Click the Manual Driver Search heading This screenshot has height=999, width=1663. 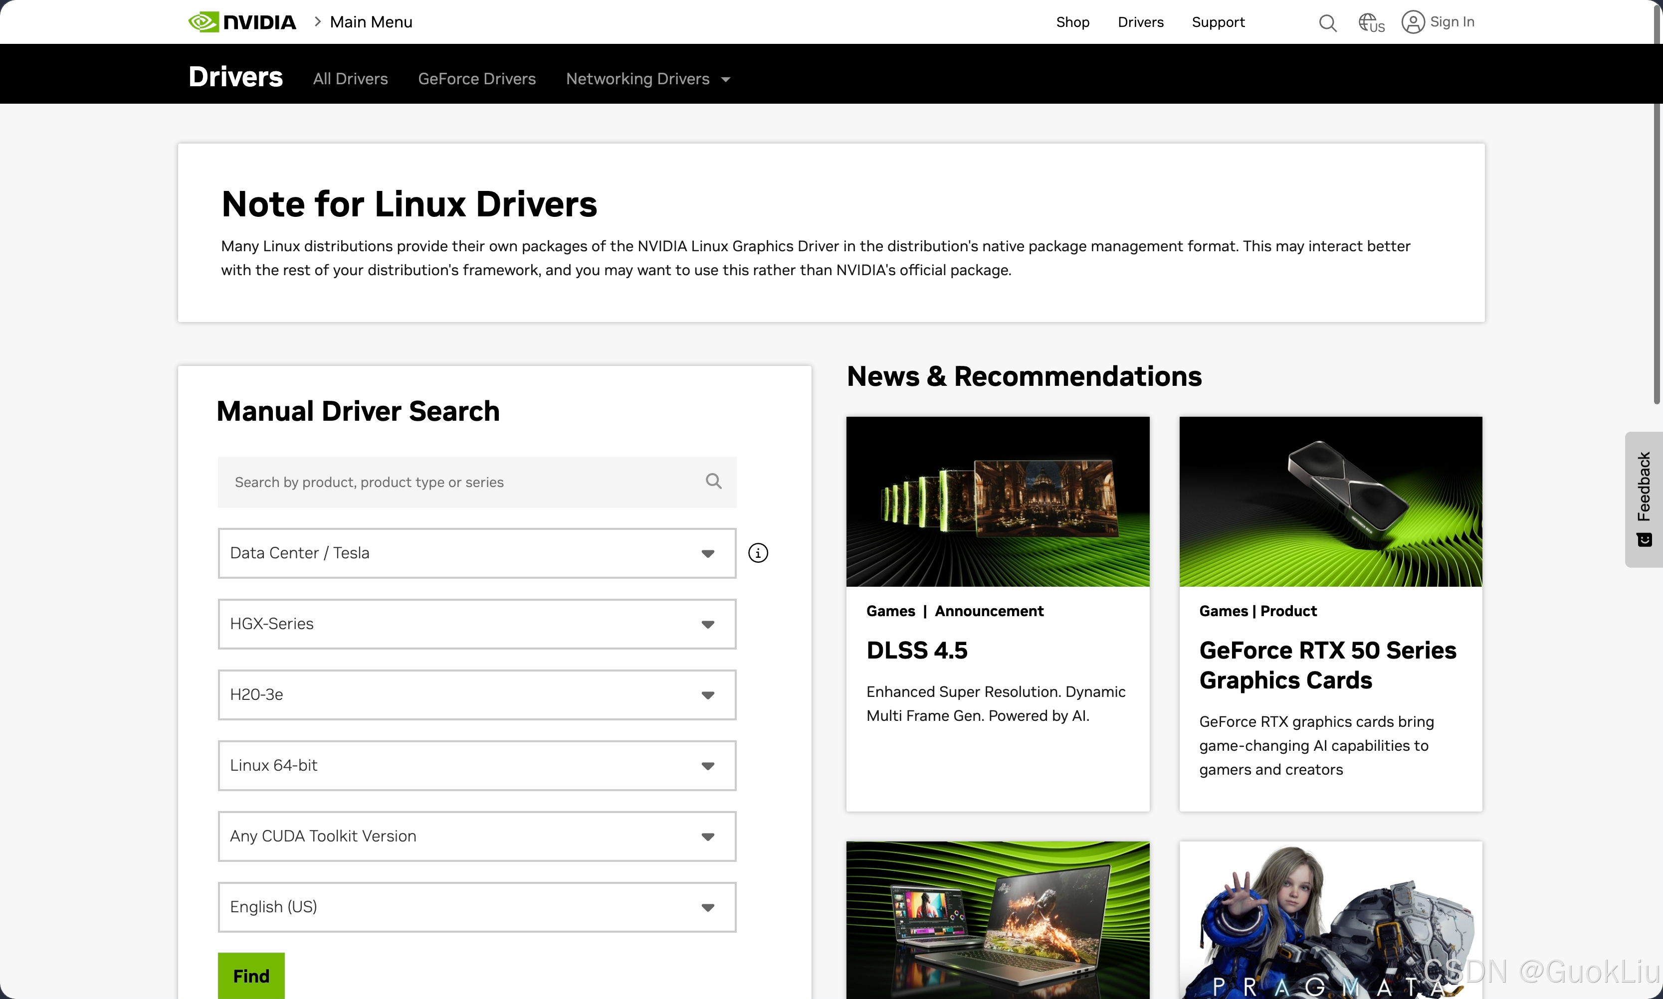tap(358, 411)
